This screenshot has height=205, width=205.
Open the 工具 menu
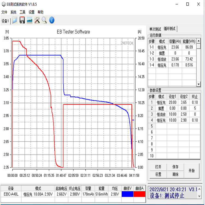point(22,12)
